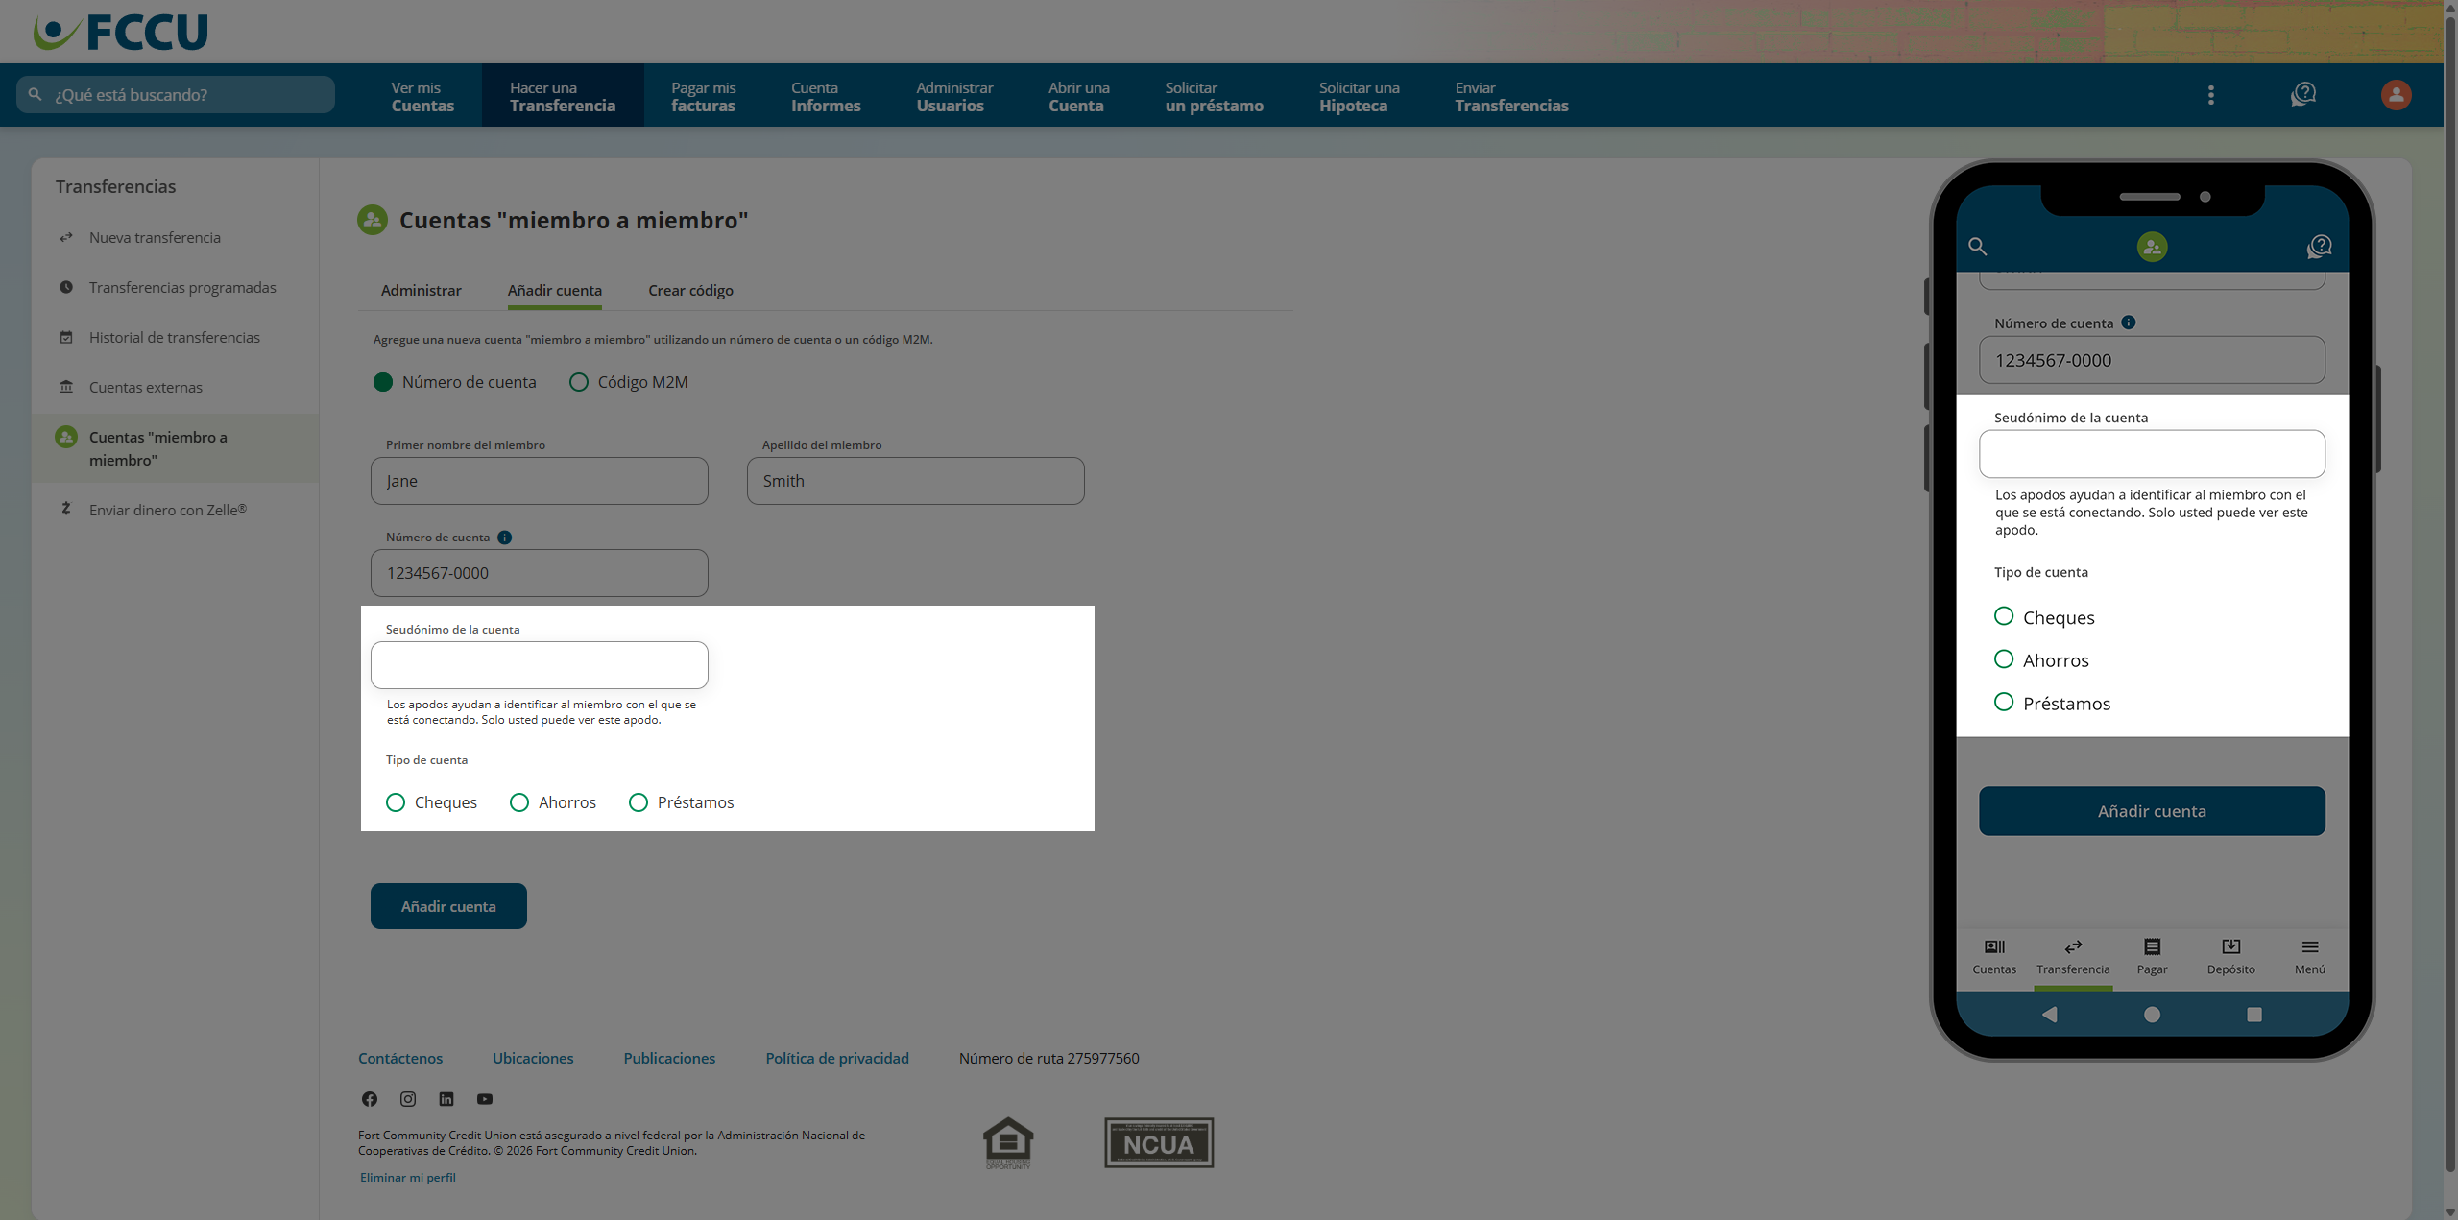Click the search box ¿Qué está buscando?
The image size is (2458, 1220).
click(x=176, y=95)
